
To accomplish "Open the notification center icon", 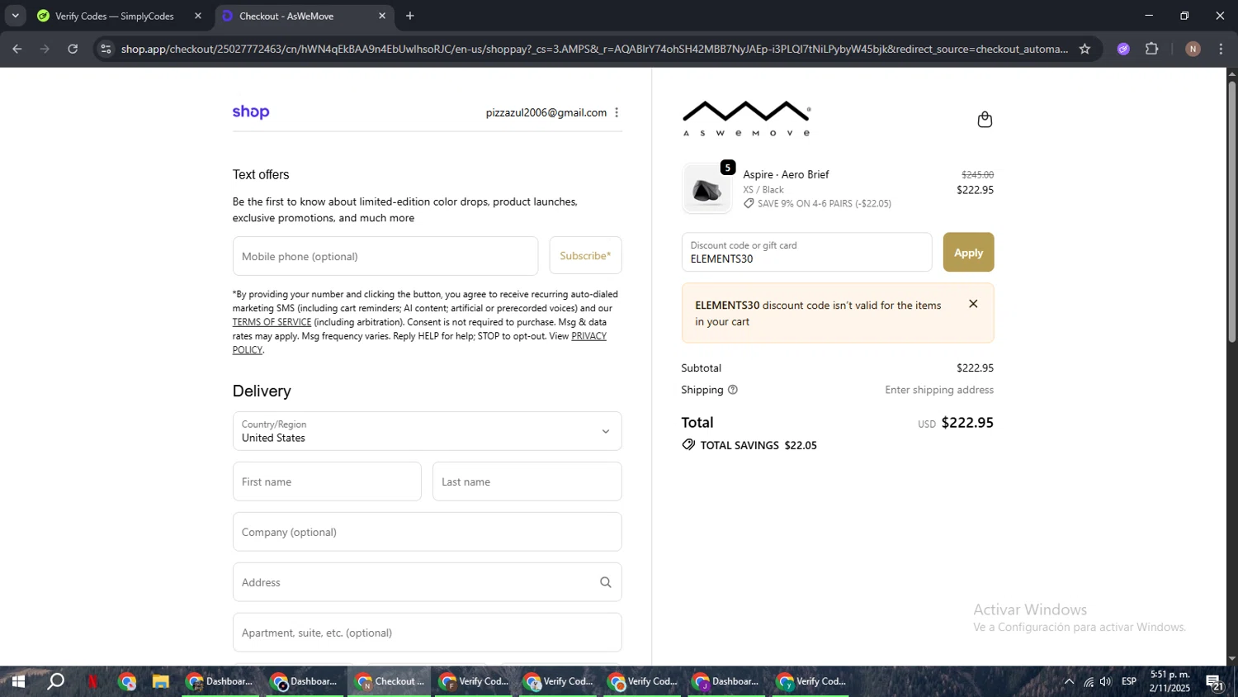I will (1215, 681).
